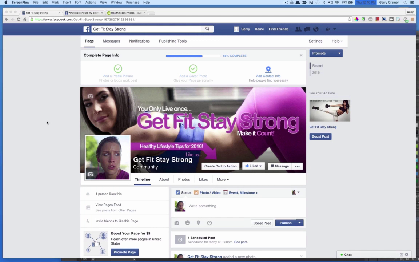Click the location pin icon in composer
The width and height of the screenshot is (419, 262).
click(199, 223)
